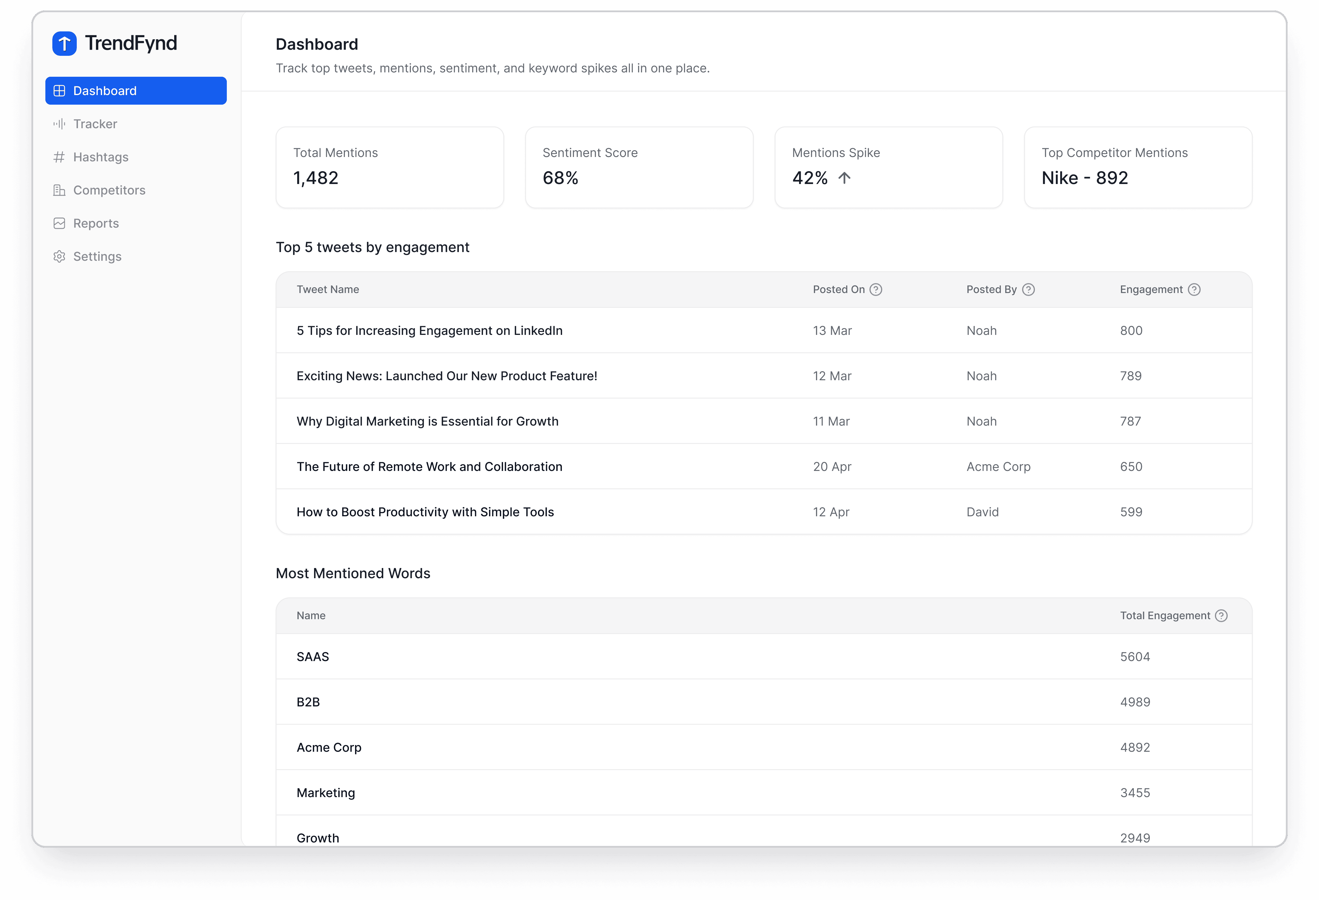The height and width of the screenshot is (900, 1319).
Task: Click 'Acme Corp' in the Posted By column
Action: pyautogui.click(x=998, y=467)
